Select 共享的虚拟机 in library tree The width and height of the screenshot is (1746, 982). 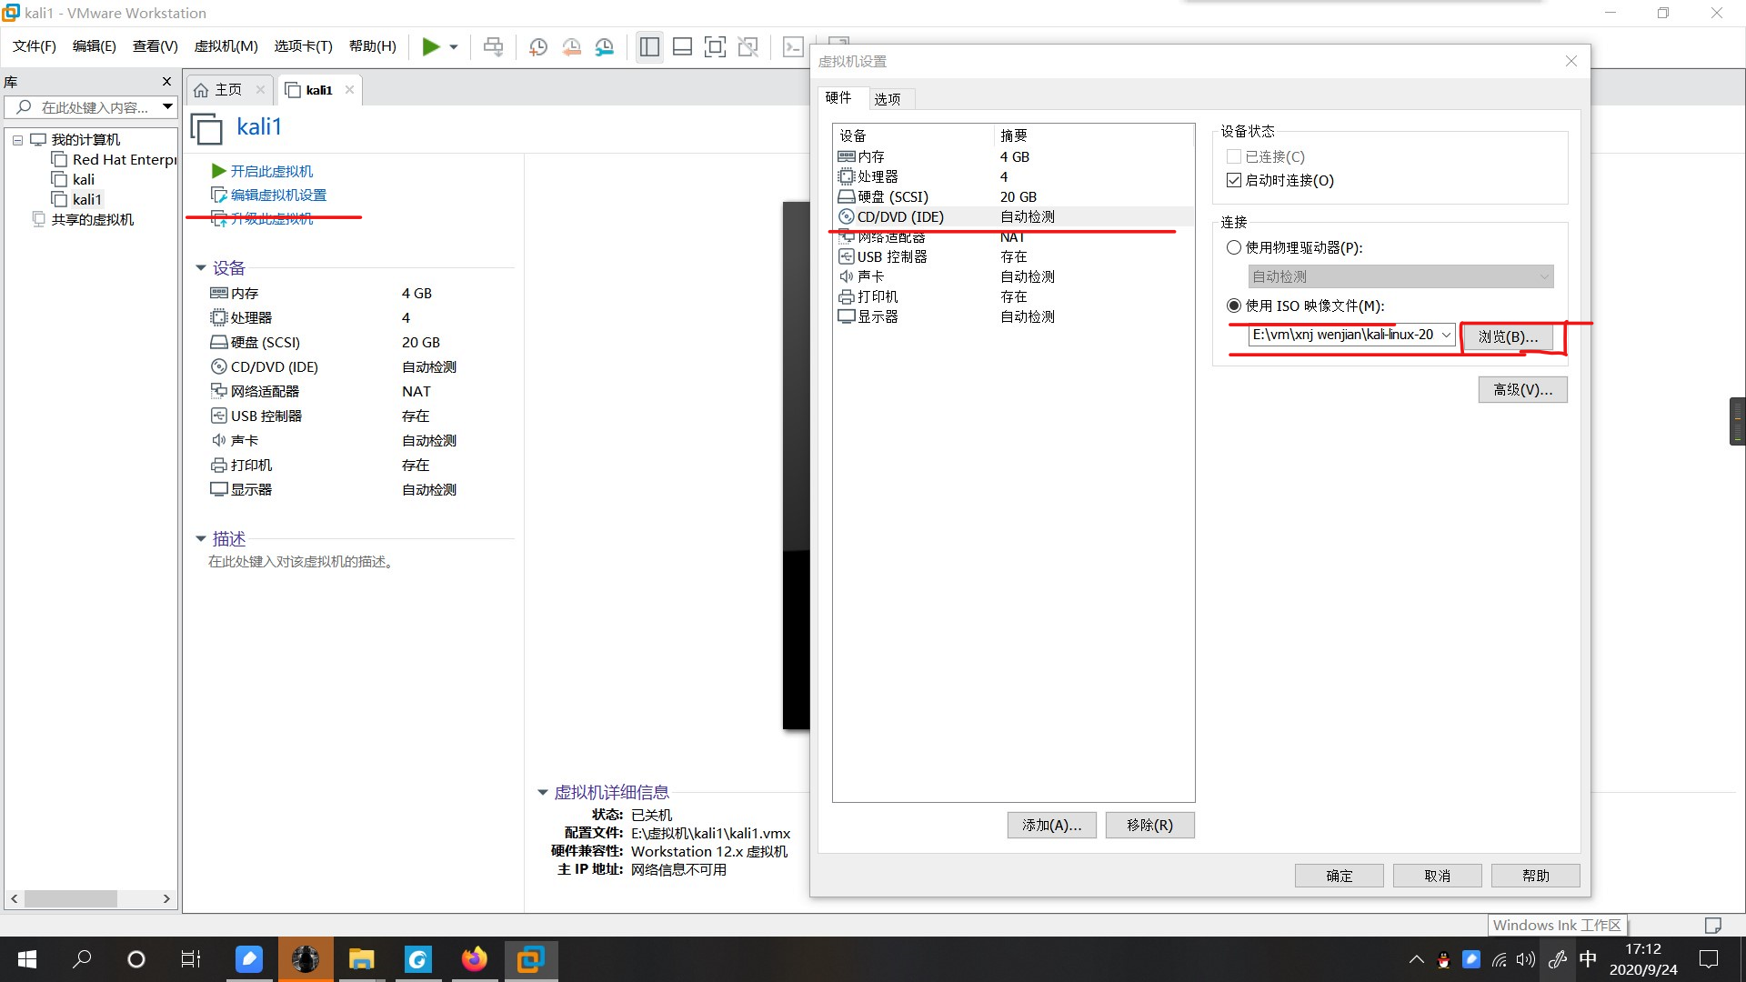(84, 220)
